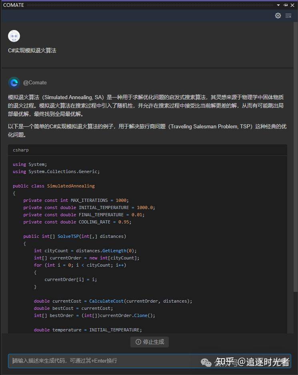The width and height of the screenshot is (298, 375).
Task: Click the FINAL_TEMPERATURE = 0.01 line
Action: [84, 215]
